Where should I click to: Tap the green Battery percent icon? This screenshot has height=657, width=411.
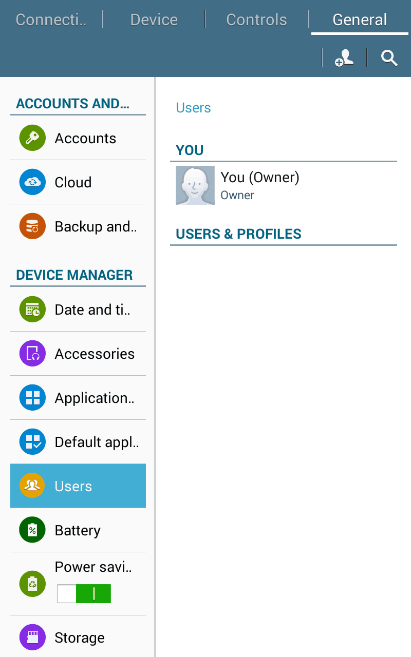[32, 530]
